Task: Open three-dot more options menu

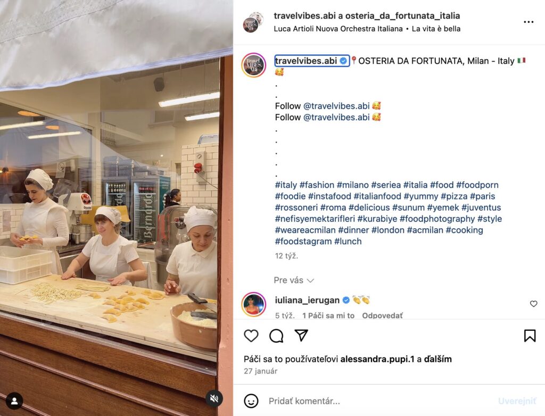Action: (529, 22)
